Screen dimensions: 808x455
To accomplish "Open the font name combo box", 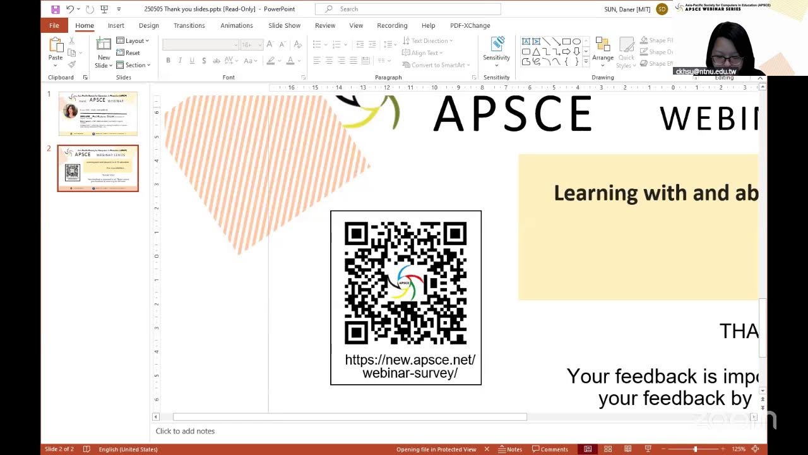I will (x=201, y=45).
